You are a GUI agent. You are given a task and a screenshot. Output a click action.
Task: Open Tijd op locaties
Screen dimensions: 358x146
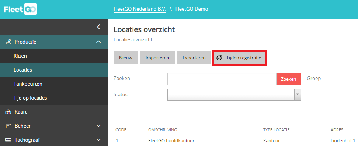(x=54, y=98)
